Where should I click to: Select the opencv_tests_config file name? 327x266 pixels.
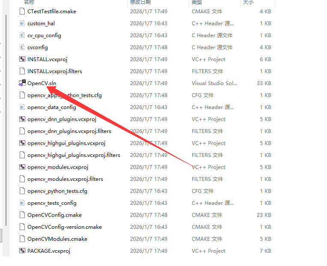pos(52,203)
